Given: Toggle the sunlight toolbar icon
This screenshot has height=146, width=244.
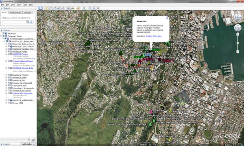Looking at the screenshot, I should pyautogui.click(x=72, y=8).
